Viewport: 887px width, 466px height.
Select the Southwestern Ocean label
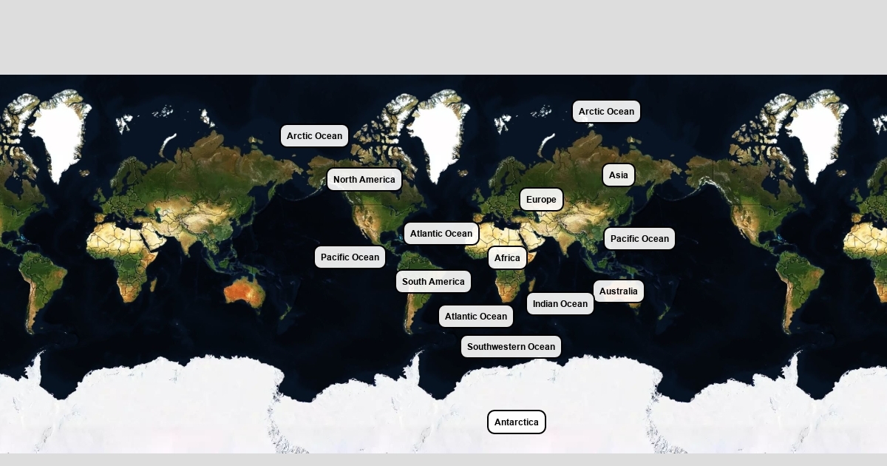coord(511,347)
